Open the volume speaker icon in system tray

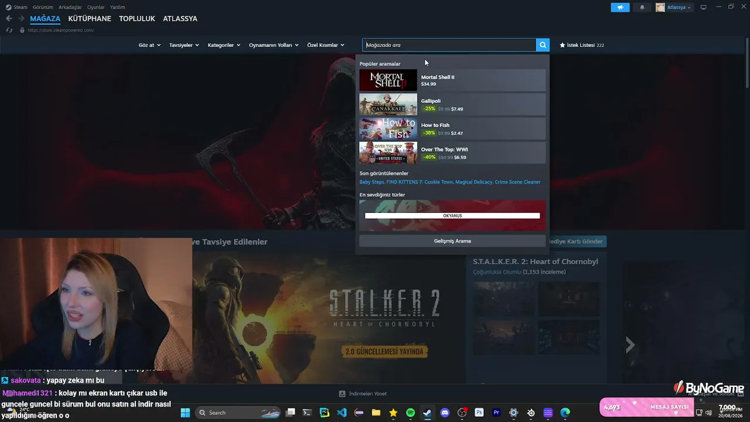pos(709,413)
